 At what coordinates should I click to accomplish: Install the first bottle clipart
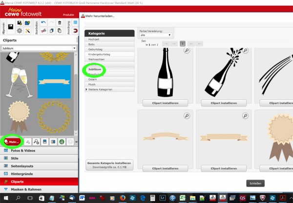click(x=165, y=103)
